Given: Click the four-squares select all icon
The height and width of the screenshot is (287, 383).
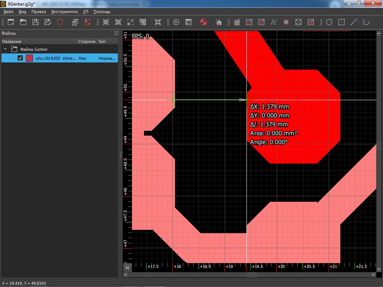Looking at the screenshot, I should (x=158, y=22).
